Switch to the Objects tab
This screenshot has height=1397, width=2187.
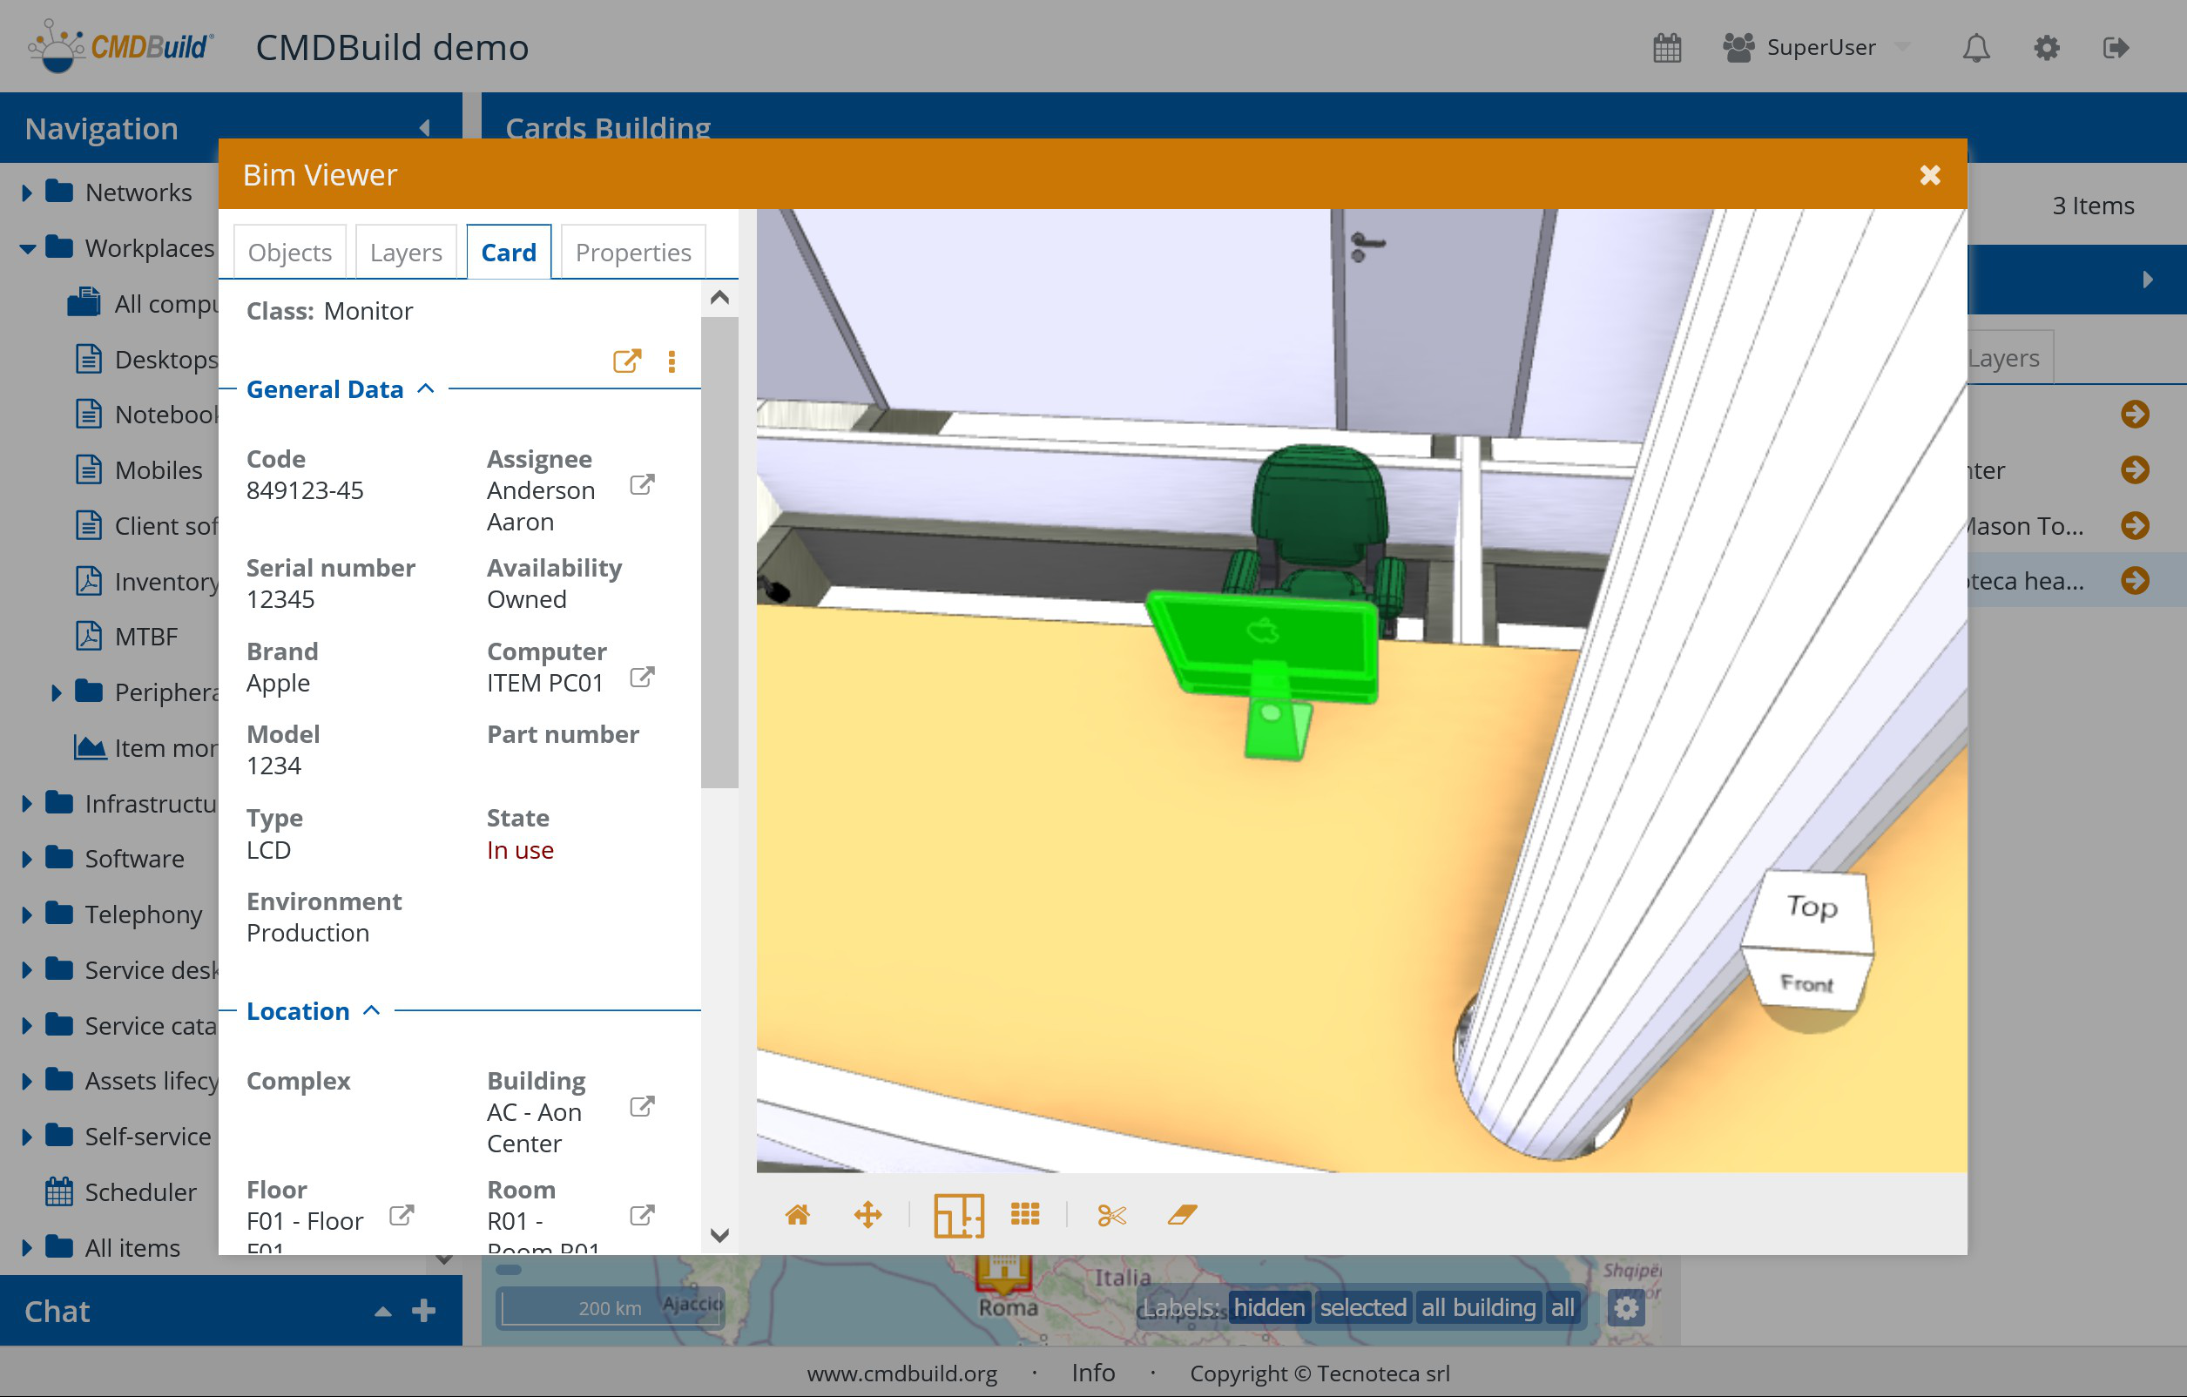[290, 253]
